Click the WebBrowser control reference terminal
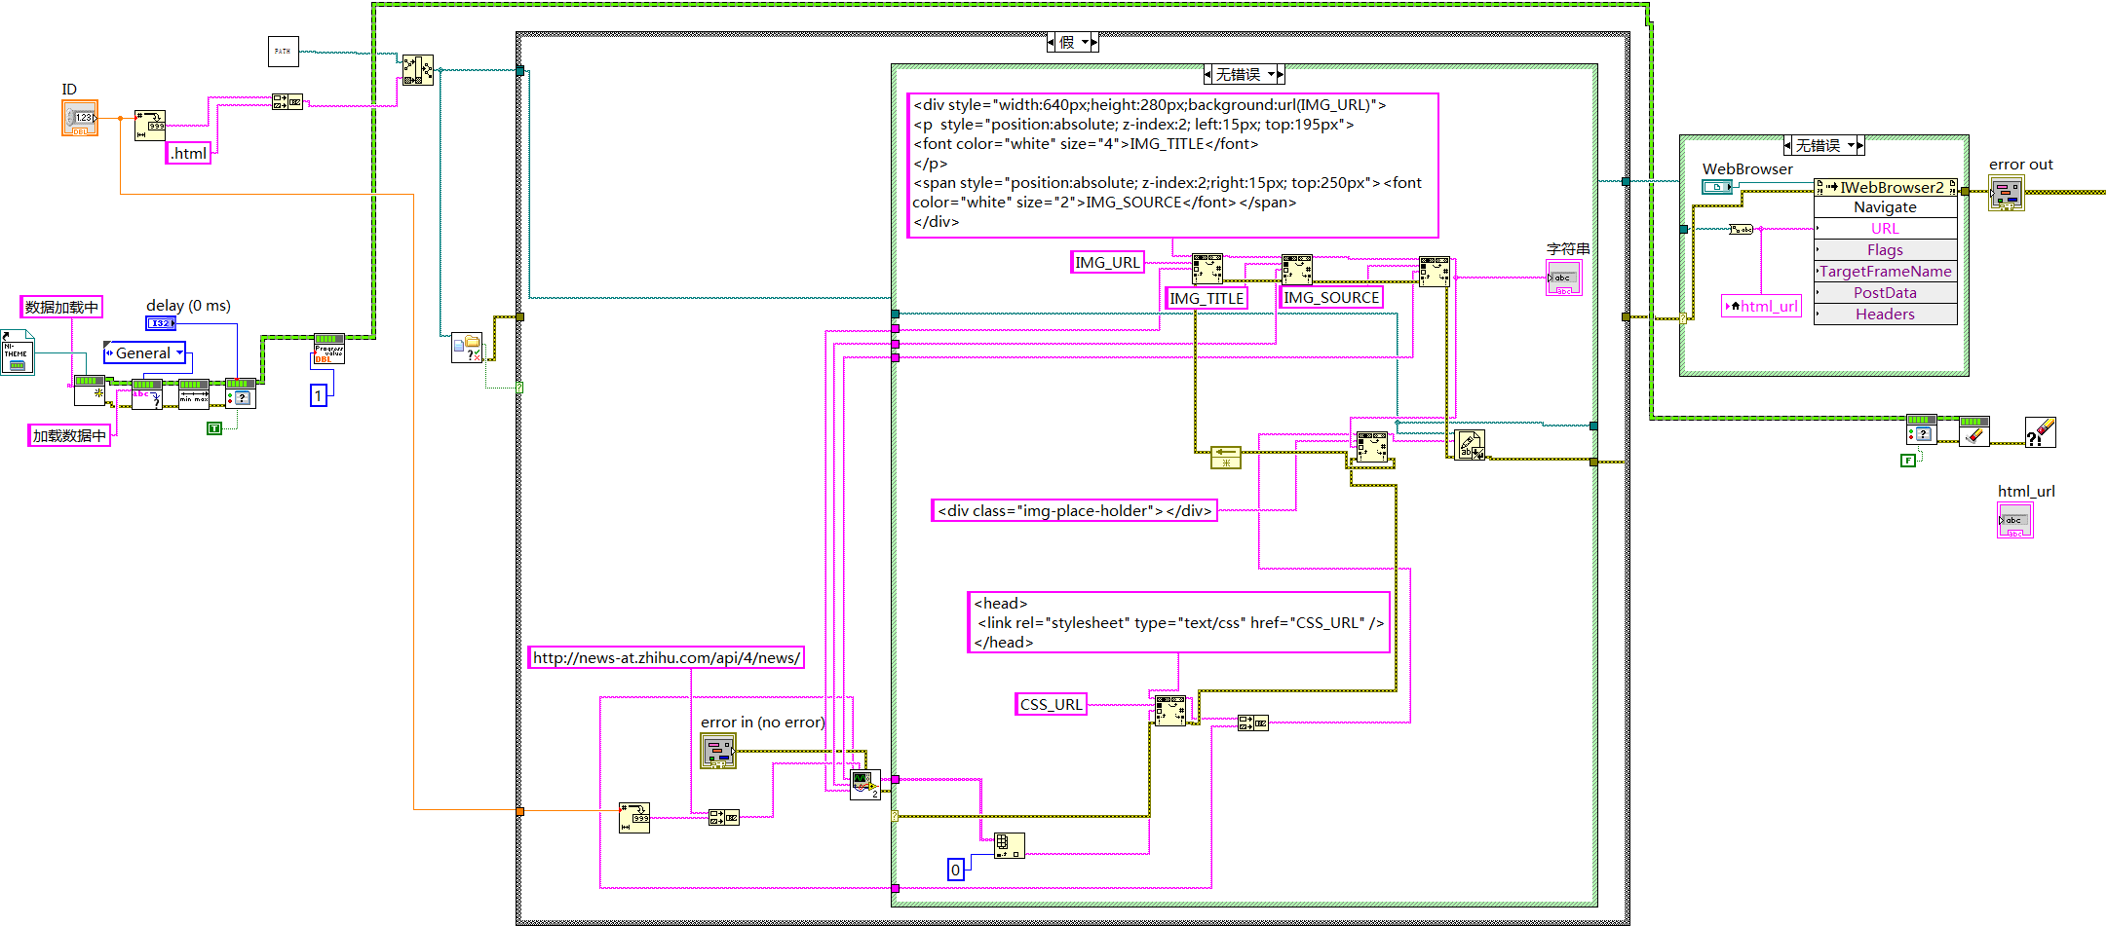Image resolution: width=2107 pixels, height=926 pixels. click(1717, 187)
